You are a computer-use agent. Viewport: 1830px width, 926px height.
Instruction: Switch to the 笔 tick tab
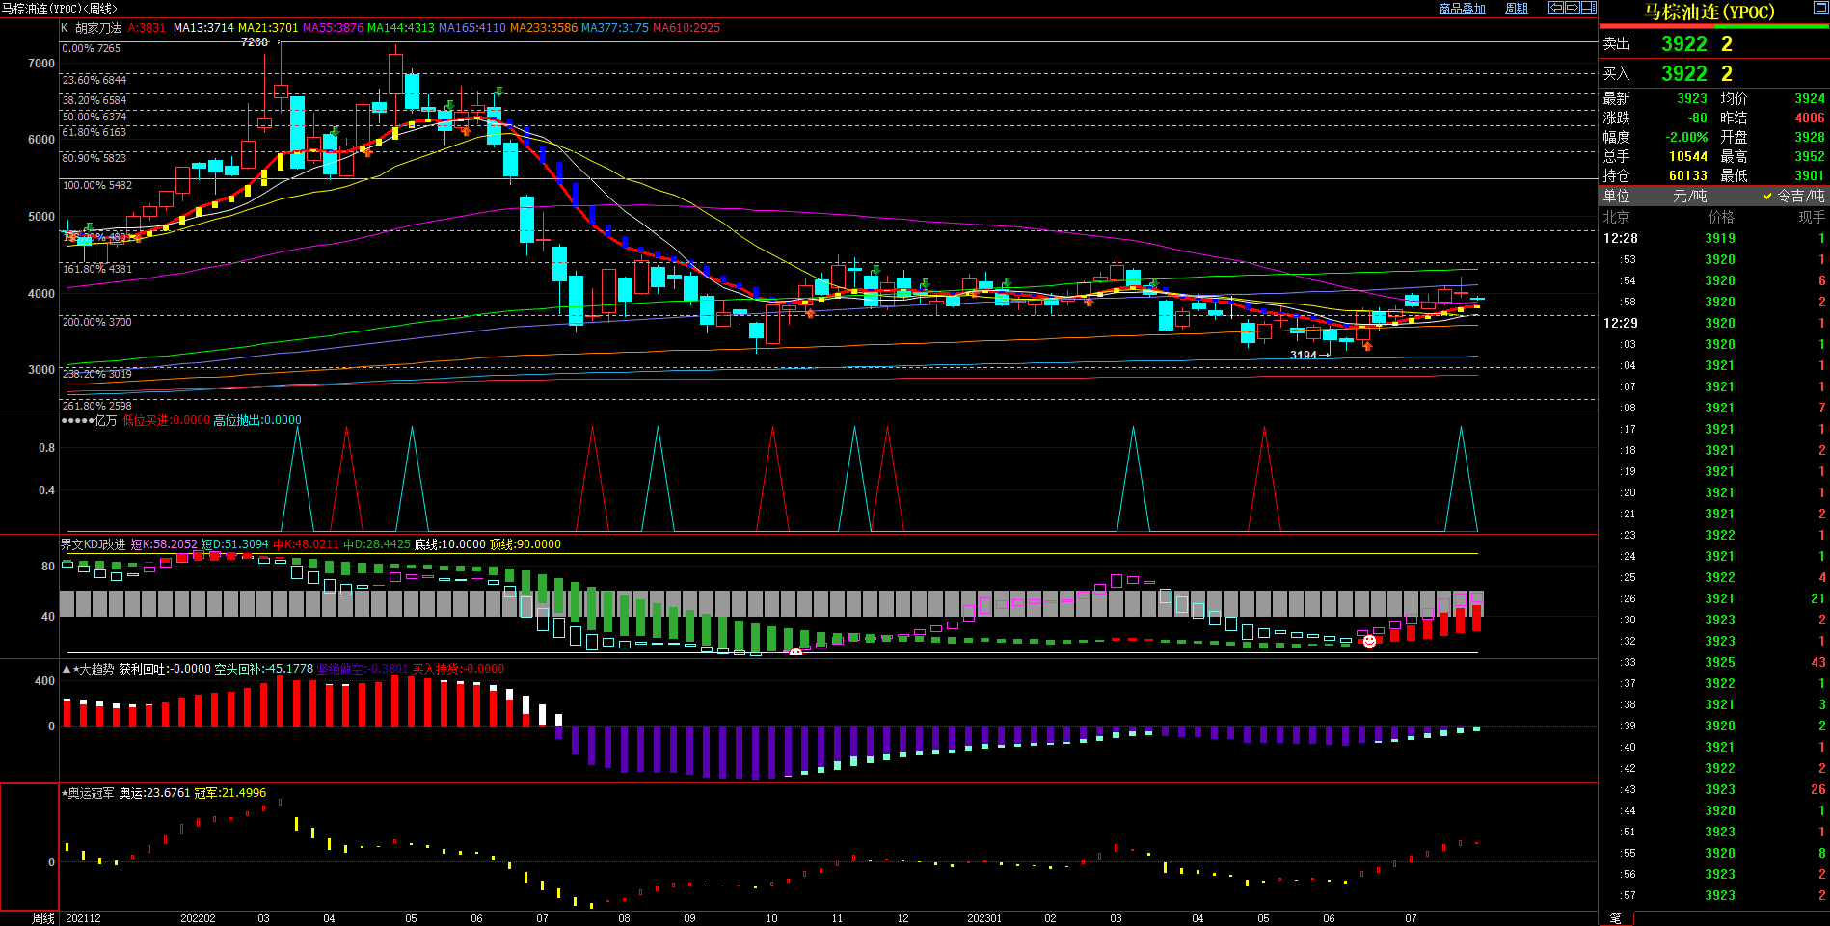point(1616,918)
